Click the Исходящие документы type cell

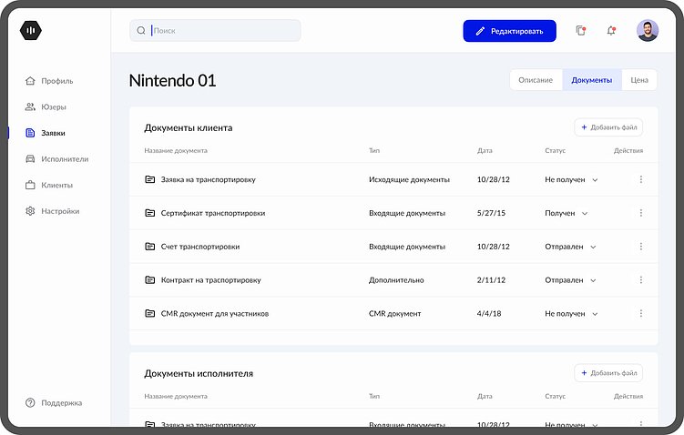(409, 179)
